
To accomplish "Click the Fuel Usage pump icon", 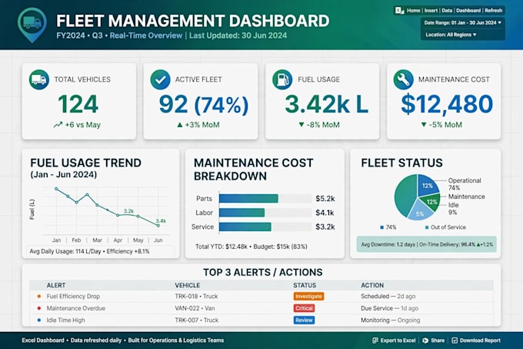I will click(x=282, y=80).
